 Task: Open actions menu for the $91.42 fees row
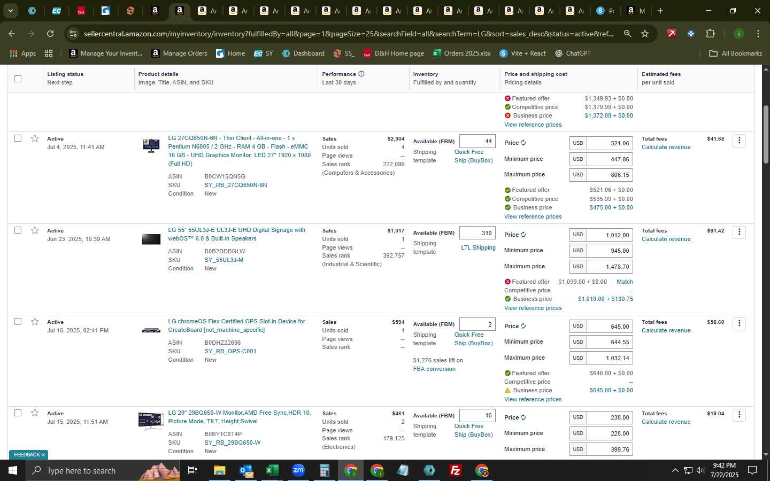pos(739,232)
